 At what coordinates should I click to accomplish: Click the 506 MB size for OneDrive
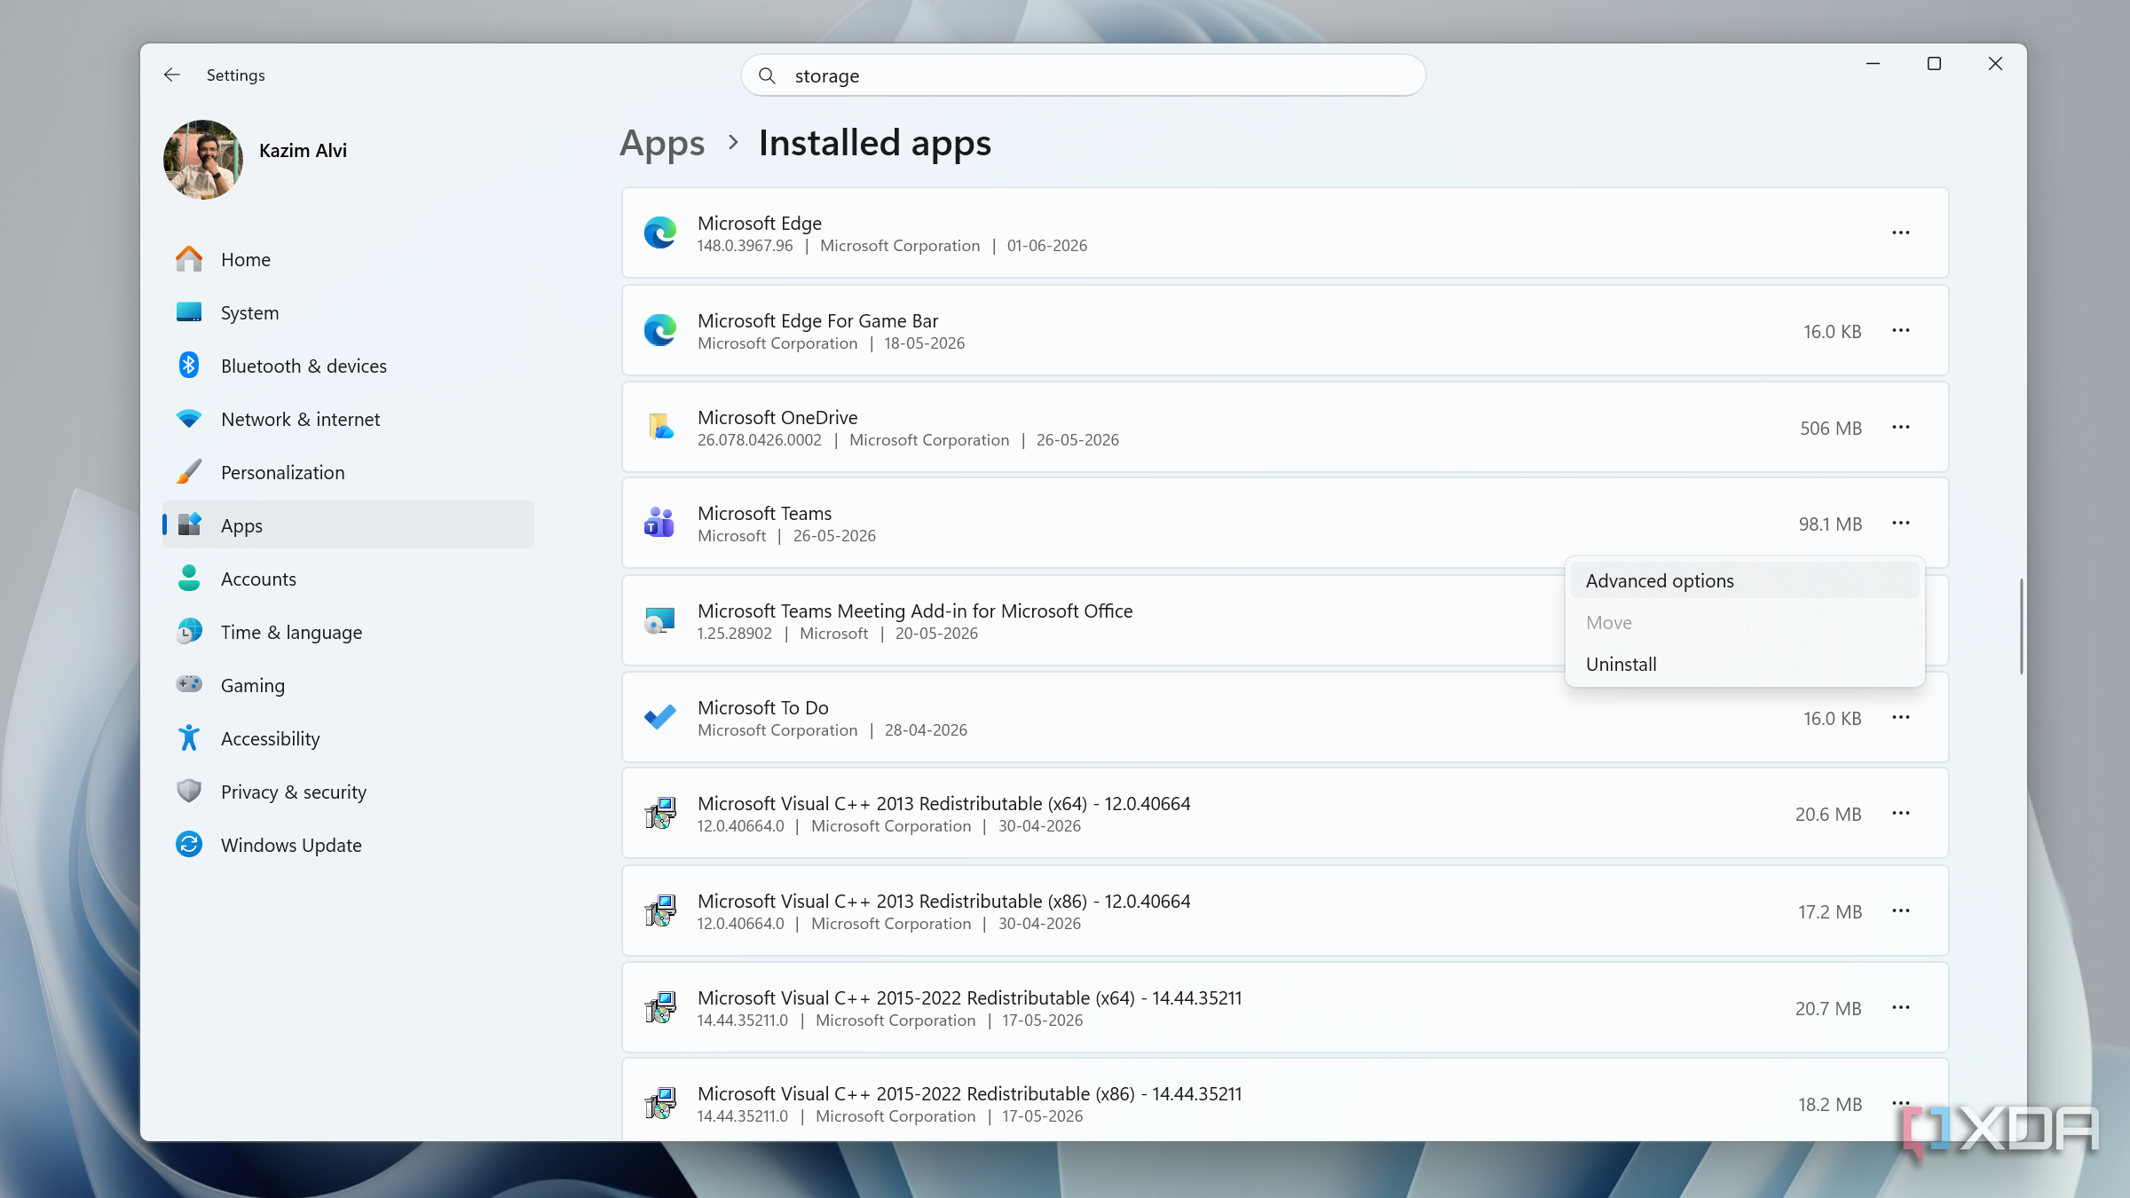click(1831, 429)
